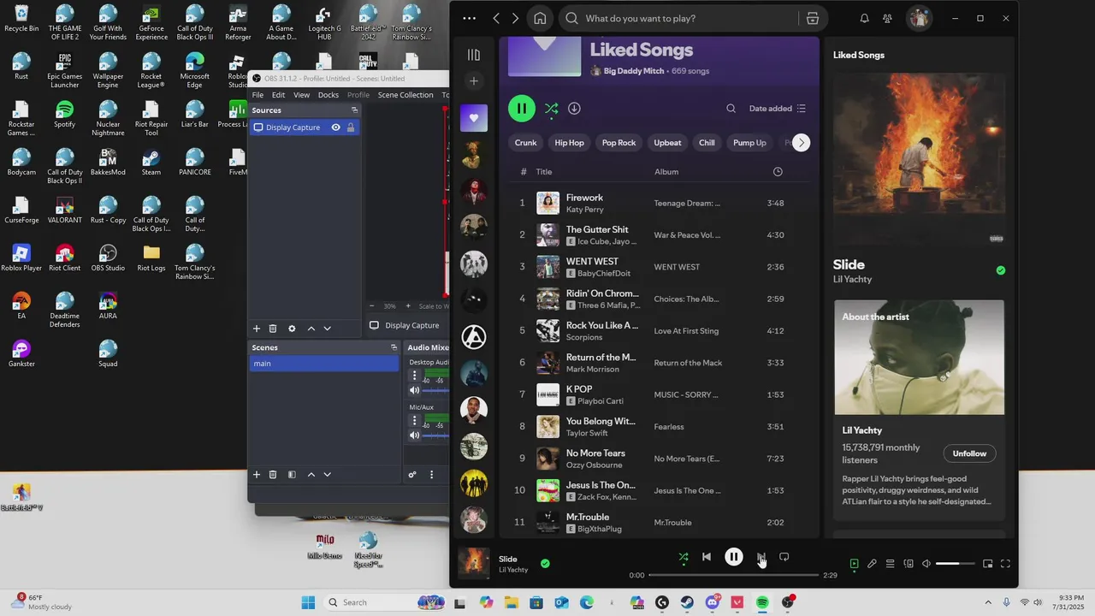Screen dimensions: 1095x616
Task: Mute Desktop Audio in OBS mixer
Action: click(x=415, y=390)
